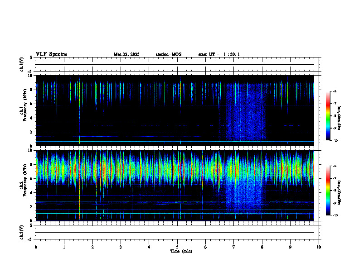Click time-axis tick label "7" at bottom
The image size is (359, 277).
(234, 247)
